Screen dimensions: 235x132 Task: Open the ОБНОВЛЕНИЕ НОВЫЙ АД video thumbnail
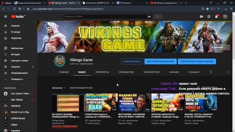click(201, 103)
